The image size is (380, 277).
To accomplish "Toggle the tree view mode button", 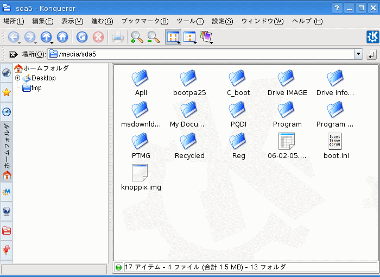I will tap(189, 37).
